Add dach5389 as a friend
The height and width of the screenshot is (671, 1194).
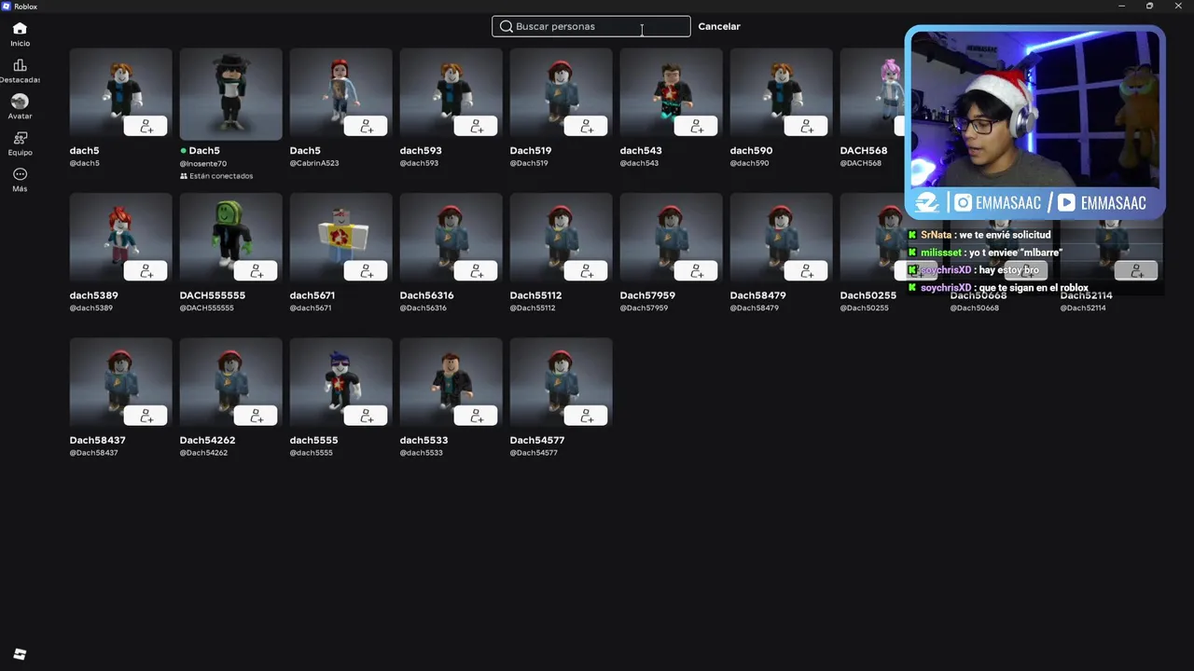click(x=146, y=271)
